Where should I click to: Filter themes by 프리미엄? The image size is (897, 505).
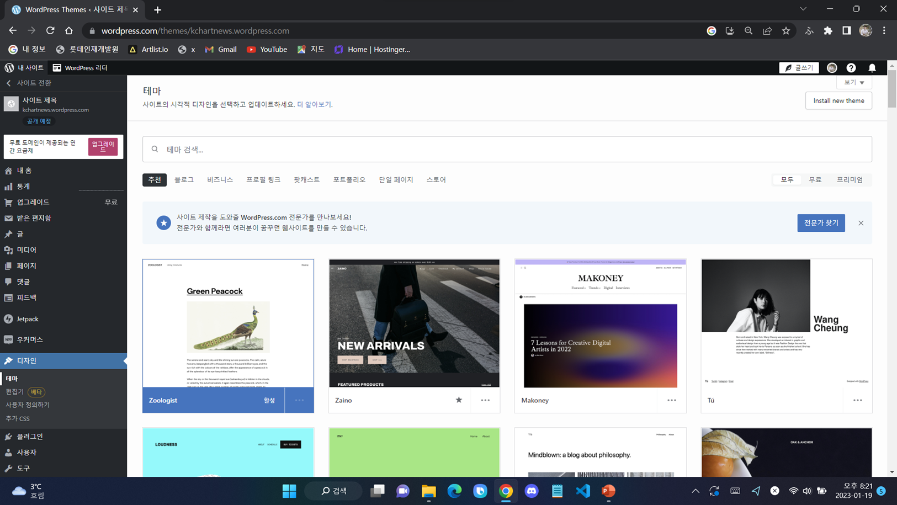coord(850,180)
